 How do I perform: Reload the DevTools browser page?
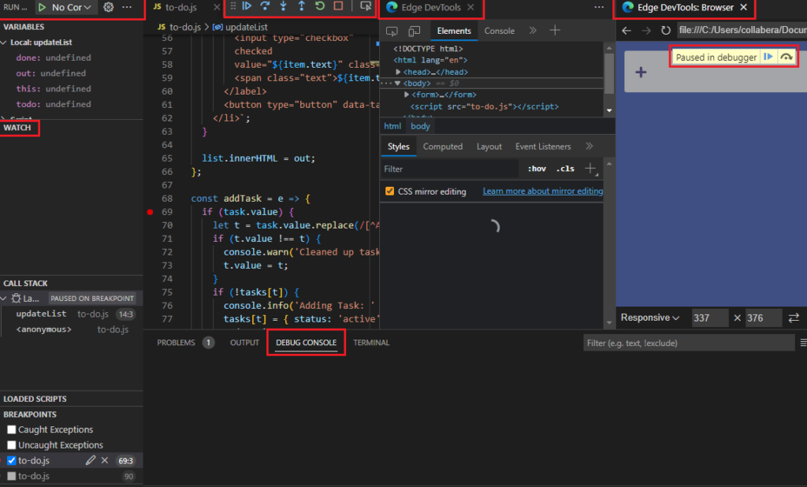point(665,31)
